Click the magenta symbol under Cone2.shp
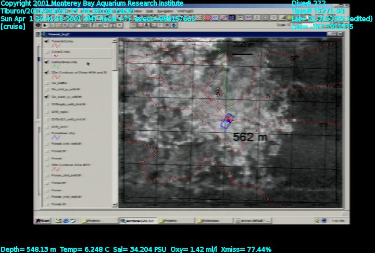Screen dimensions: 375x253 coord(56,56)
